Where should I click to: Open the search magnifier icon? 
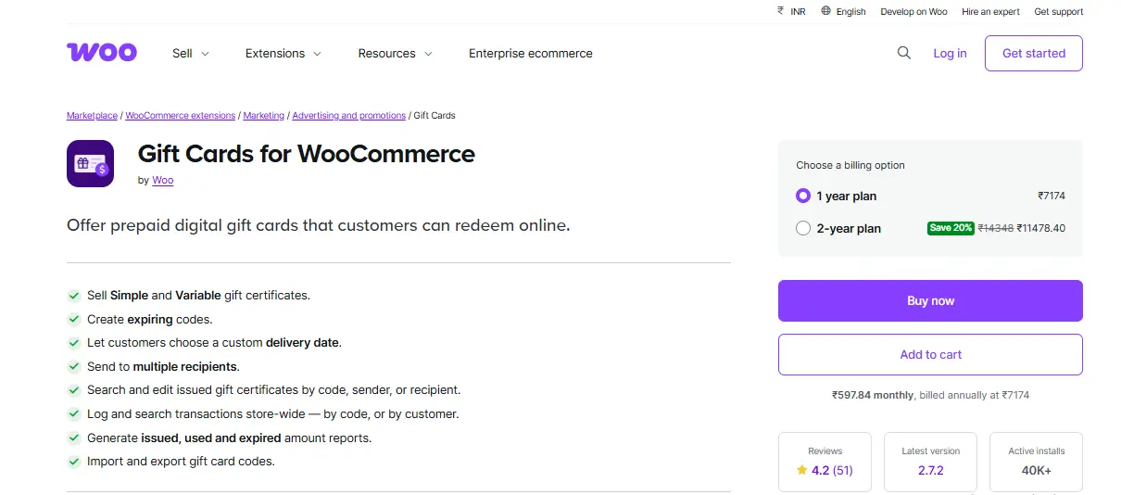pos(904,53)
